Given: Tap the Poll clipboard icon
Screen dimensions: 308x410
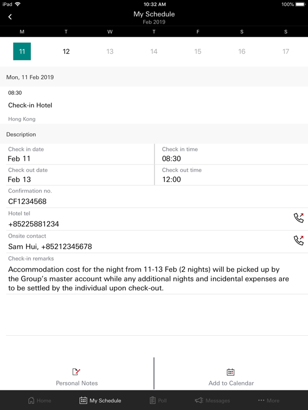Looking at the screenshot, I should (152, 400).
